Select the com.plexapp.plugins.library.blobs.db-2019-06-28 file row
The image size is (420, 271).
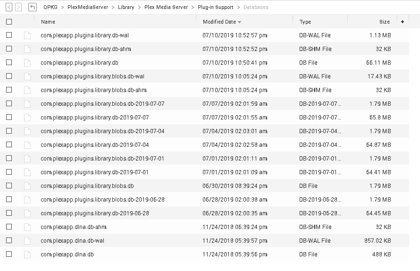tap(102, 200)
